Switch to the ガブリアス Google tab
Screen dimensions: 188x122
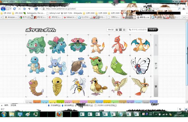pyautogui.click(x=26, y=17)
